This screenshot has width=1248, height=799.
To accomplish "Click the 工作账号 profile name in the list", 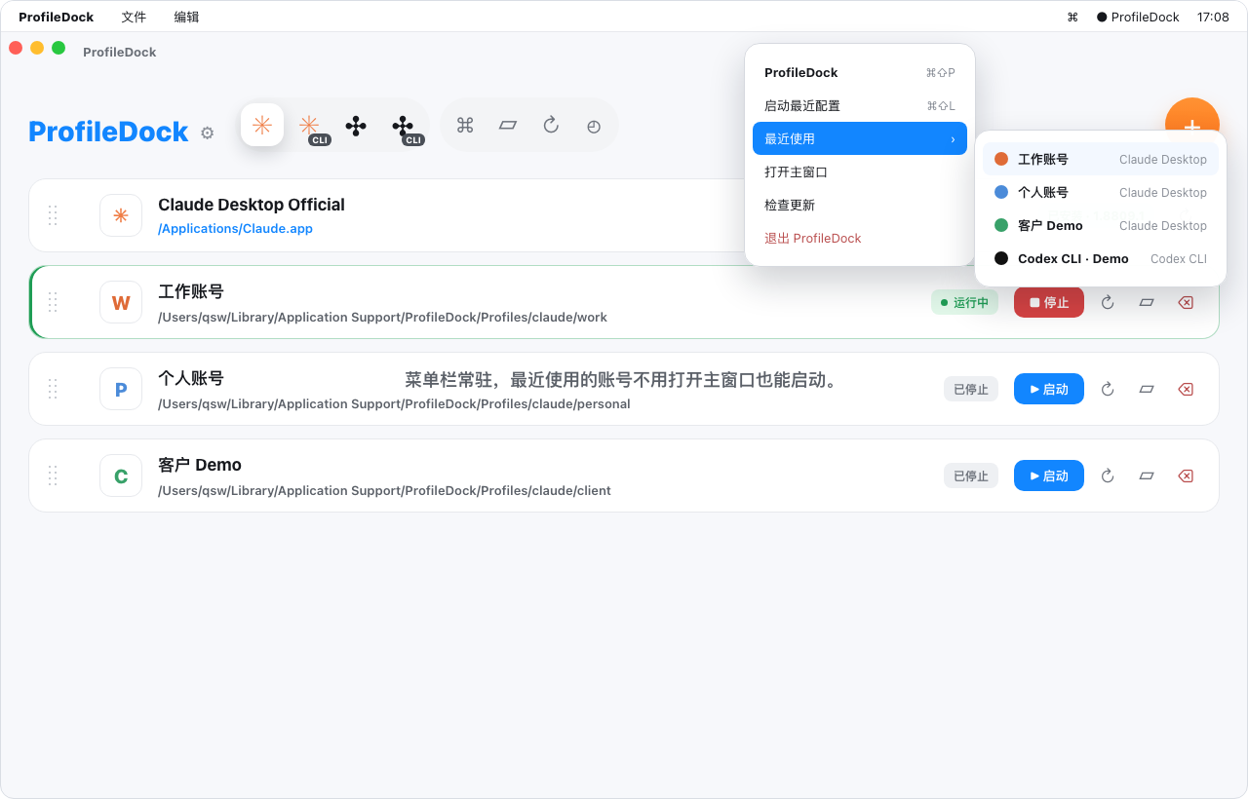I will pos(191,291).
